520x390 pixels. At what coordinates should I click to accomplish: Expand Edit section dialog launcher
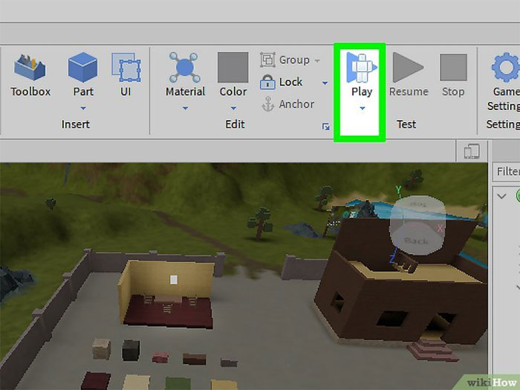pos(325,127)
